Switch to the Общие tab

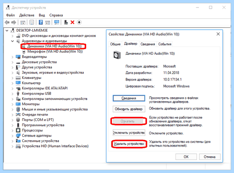[115, 44]
